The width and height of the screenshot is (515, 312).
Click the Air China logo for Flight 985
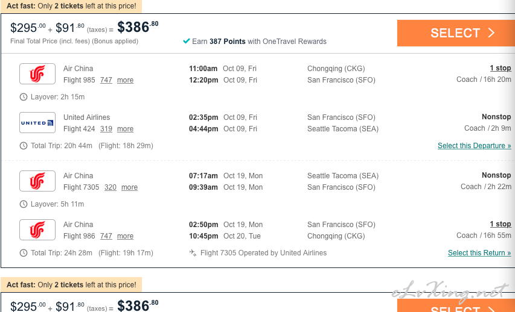pyautogui.click(x=37, y=74)
